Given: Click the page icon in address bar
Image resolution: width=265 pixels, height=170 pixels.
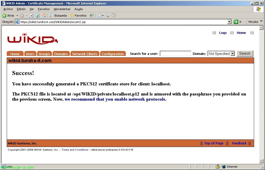Looking at the screenshot, I should [17, 22].
